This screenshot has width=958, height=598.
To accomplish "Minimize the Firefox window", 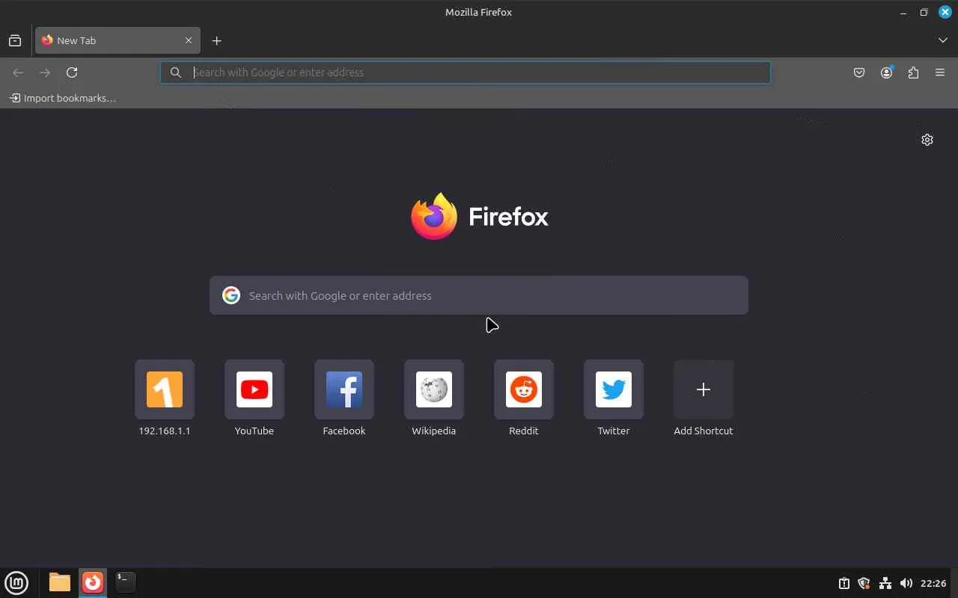I will 903,12.
